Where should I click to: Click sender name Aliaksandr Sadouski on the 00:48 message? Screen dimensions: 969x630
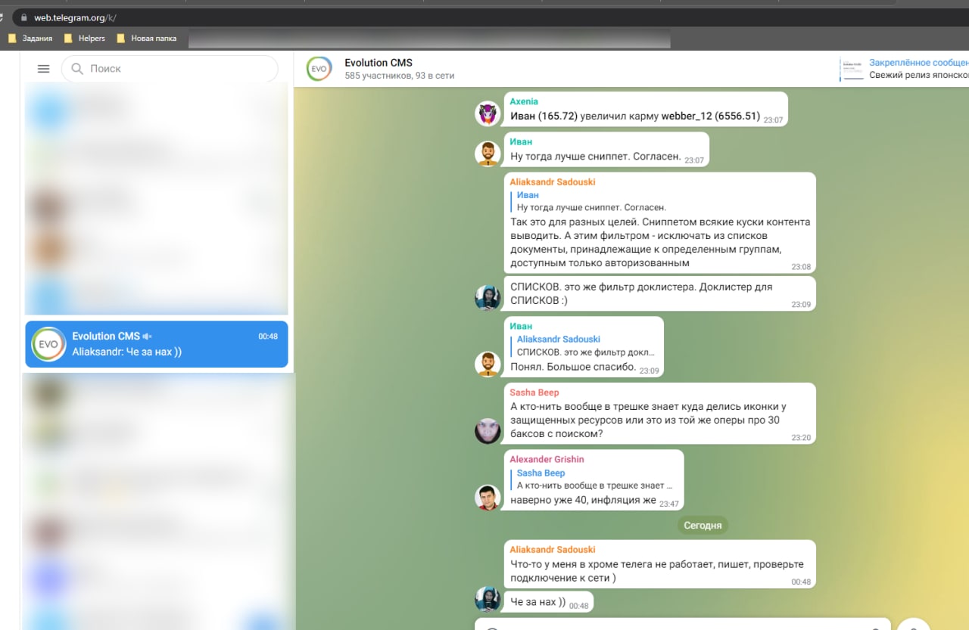(x=553, y=550)
